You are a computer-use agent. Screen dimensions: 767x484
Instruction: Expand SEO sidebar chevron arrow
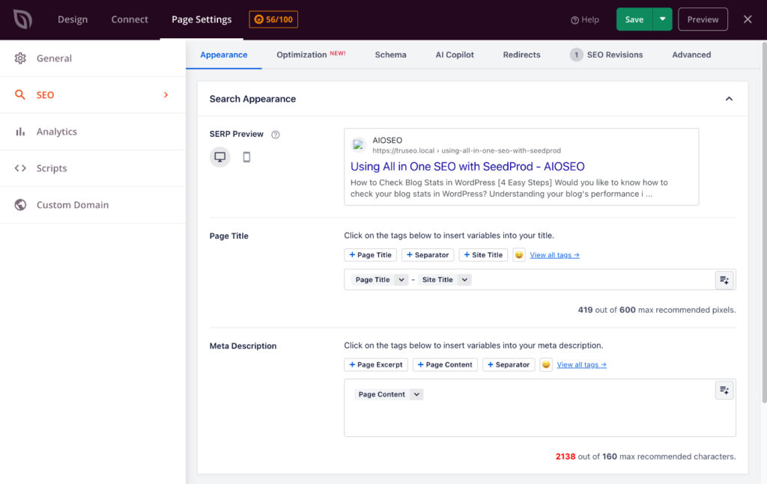pos(166,95)
